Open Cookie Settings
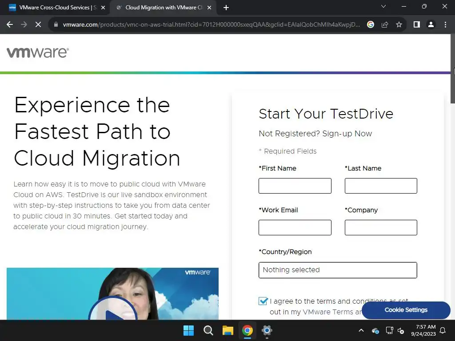The image size is (455, 341). (406, 310)
